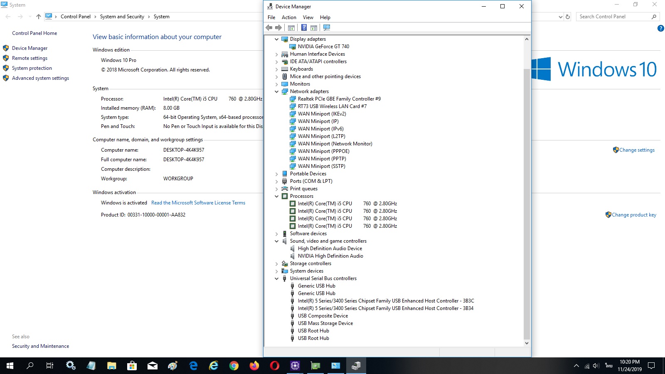This screenshot has height=374, width=665.
Task: Open the Action Center notifications icon
Action: (651, 366)
